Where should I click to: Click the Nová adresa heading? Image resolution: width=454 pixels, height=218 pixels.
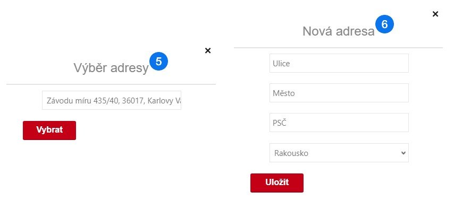[x=338, y=31]
